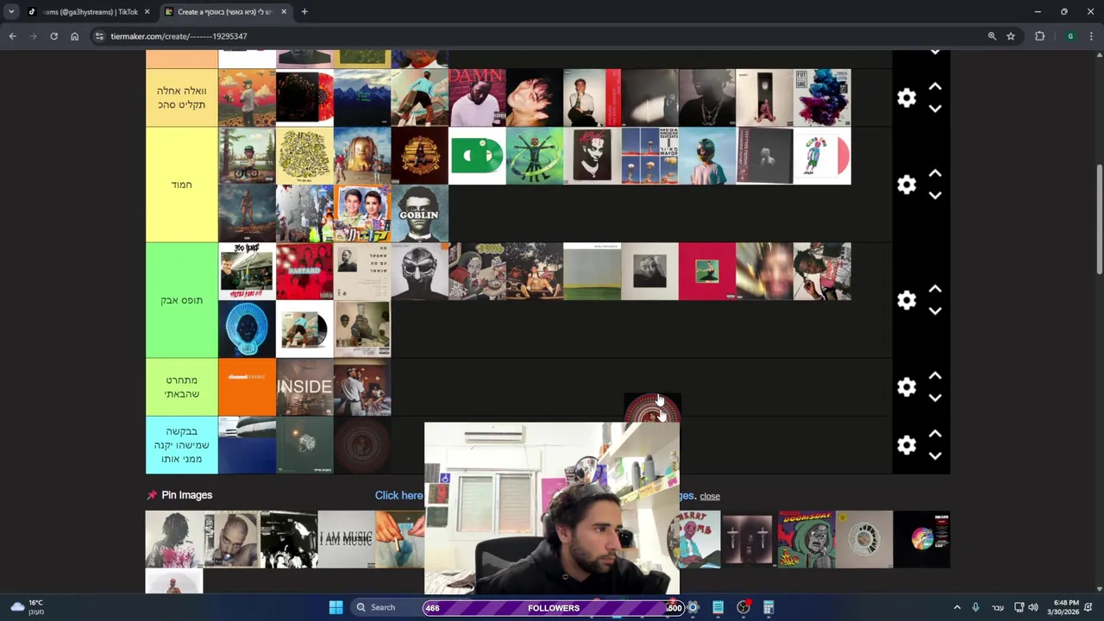Open the taskbar weather widget

(26, 607)
